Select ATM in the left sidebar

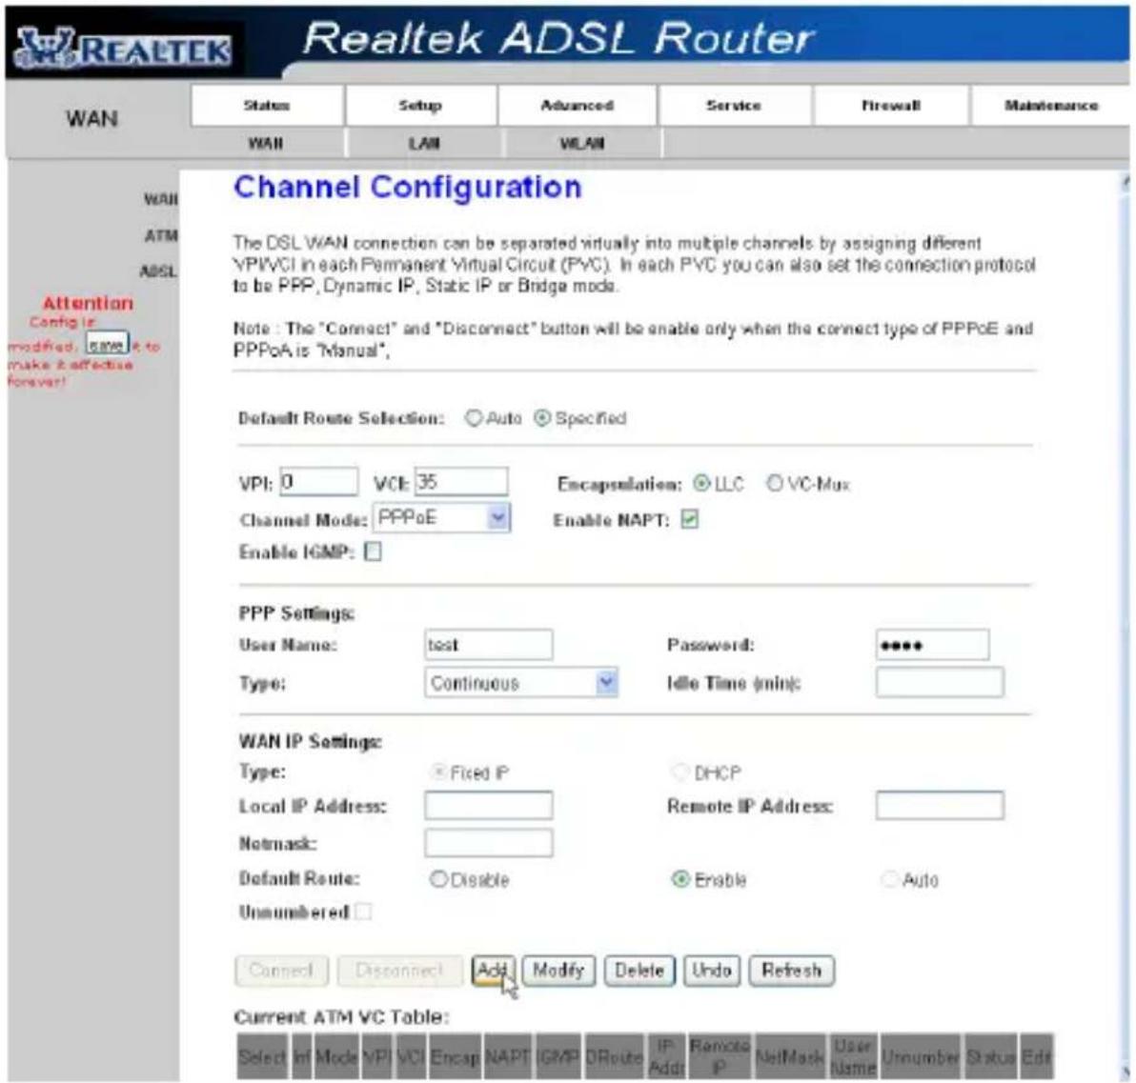pyautogui.click(x=161, y=235)
